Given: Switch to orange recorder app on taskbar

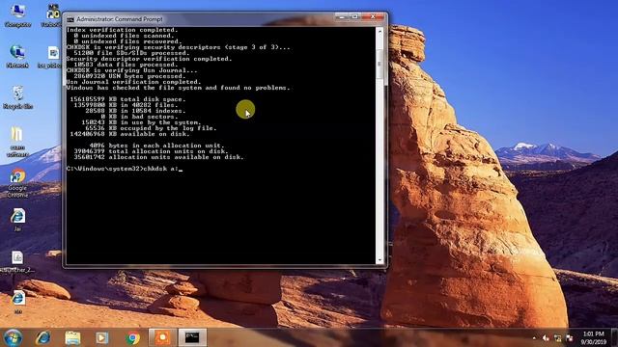Looking at the screenshot, I should tap(162, 337).
